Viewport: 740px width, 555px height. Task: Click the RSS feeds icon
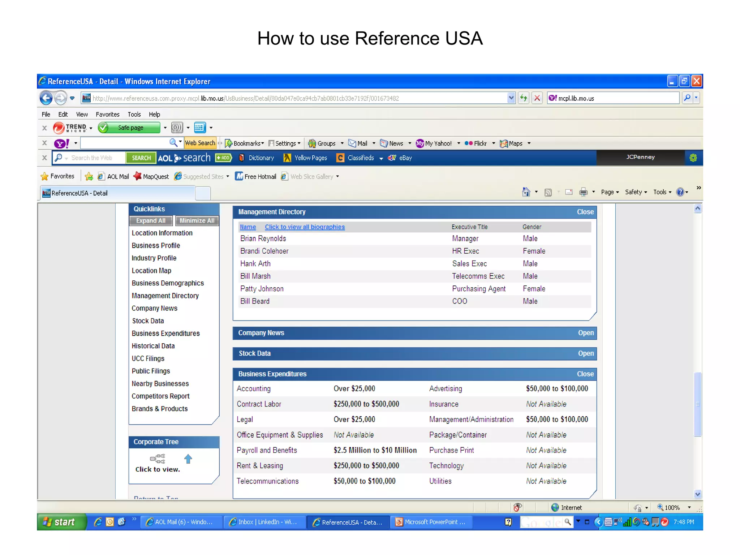point(548,192)
